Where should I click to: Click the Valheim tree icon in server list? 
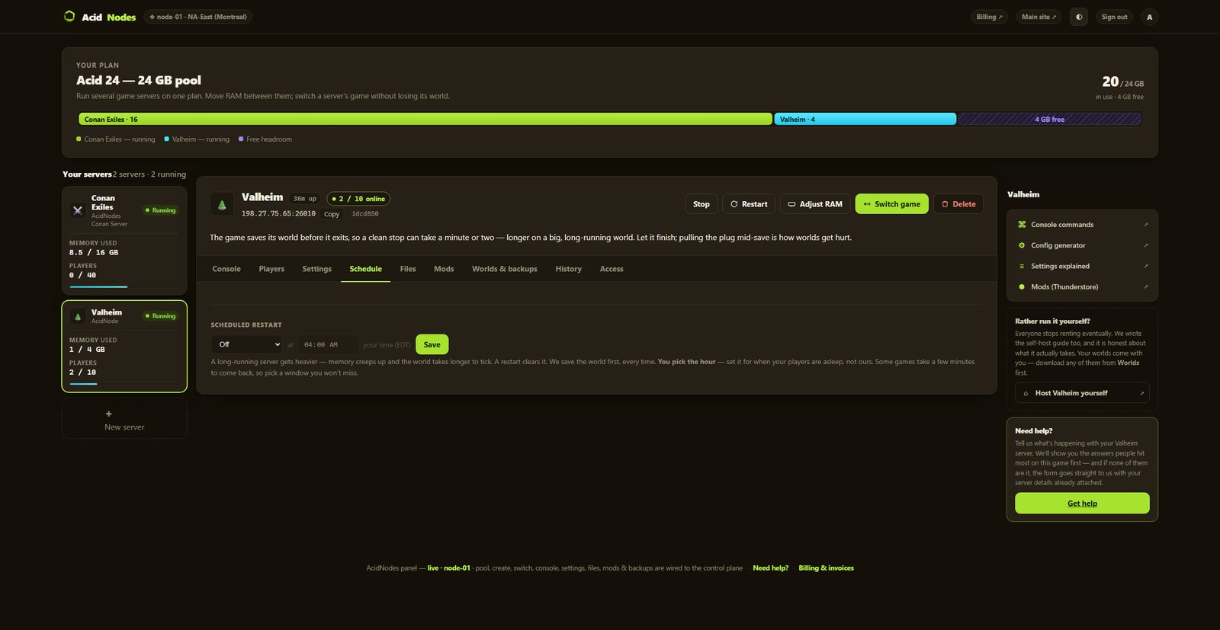pos(78,316)
